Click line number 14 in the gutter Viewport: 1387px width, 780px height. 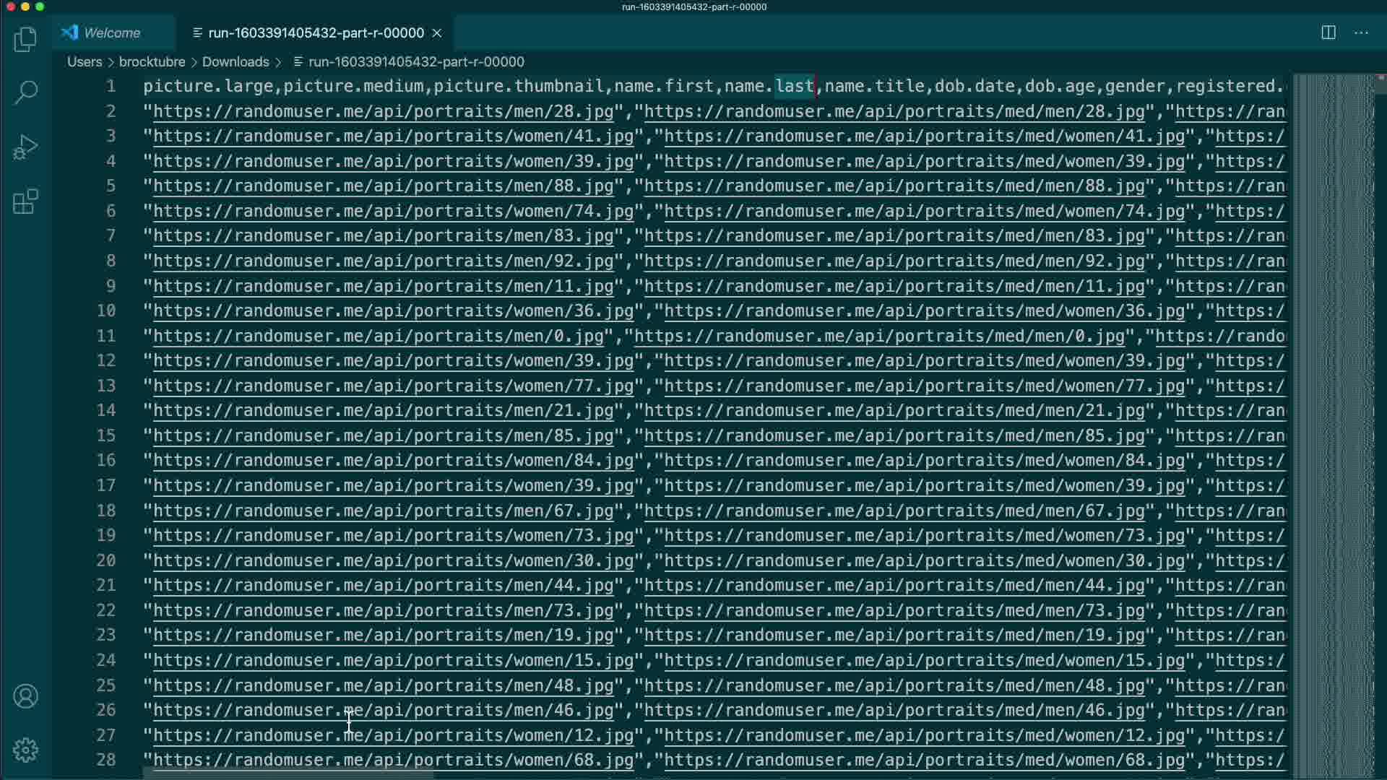tap(106, 410)
